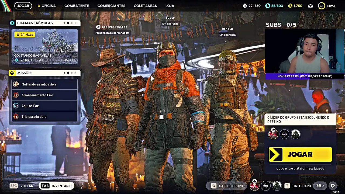Click Susto avatar in bottom bar

click(x=266, y=186)
